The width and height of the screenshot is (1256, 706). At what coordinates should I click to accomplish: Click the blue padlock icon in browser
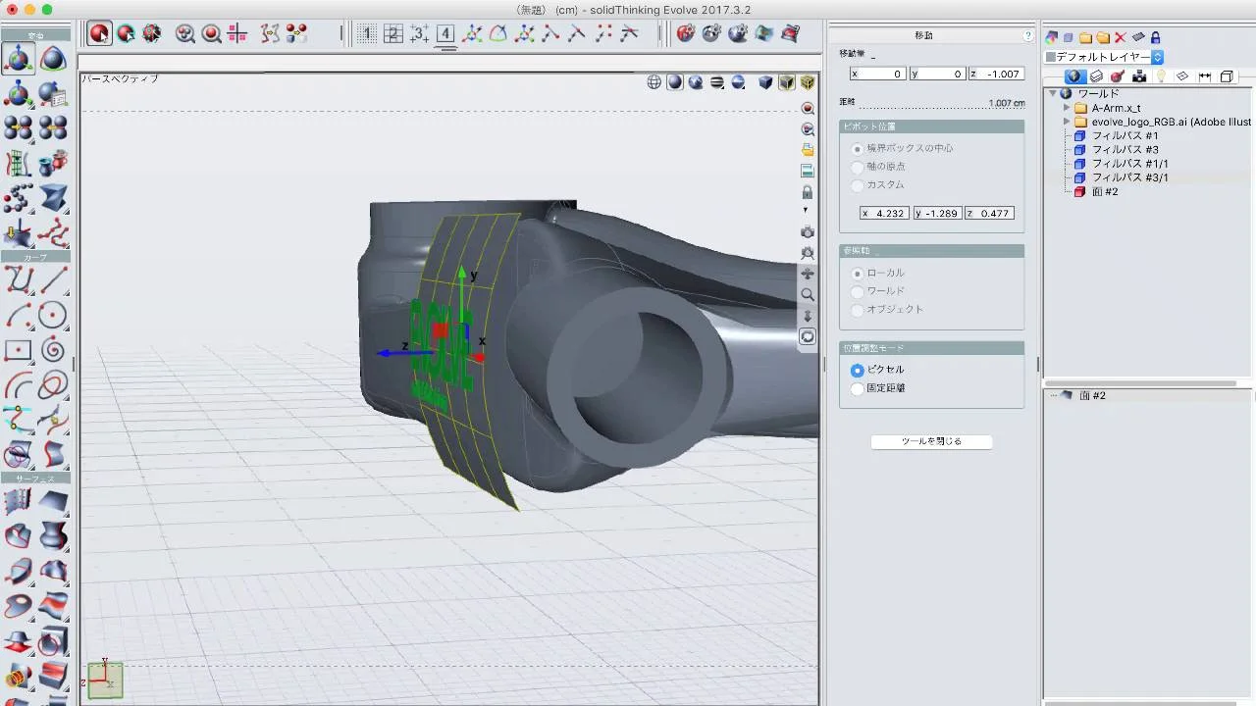pos(1155,37)
